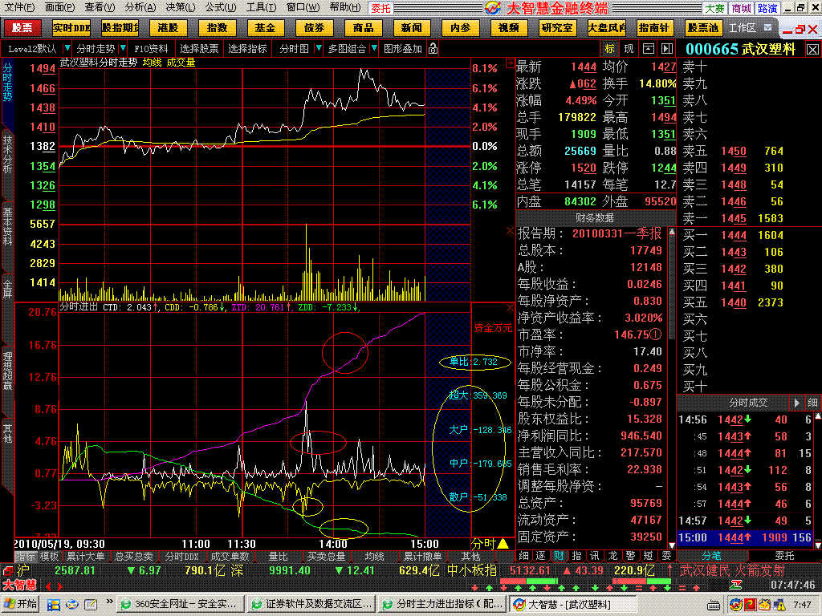Switch to the 买卖总量 indicator tab
Image resolution: width=822 pixels, height=616 pixels.
(326, 557)
